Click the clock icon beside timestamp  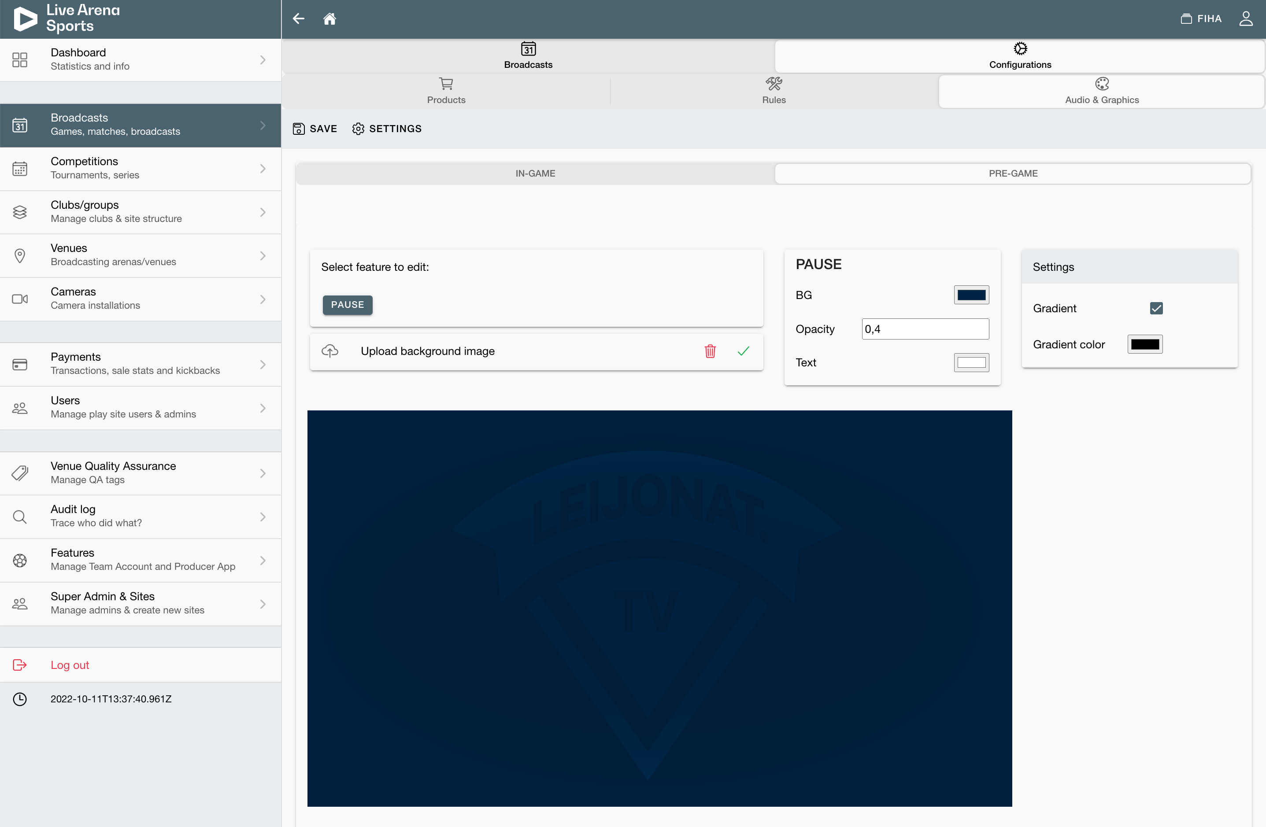(20, 699)
